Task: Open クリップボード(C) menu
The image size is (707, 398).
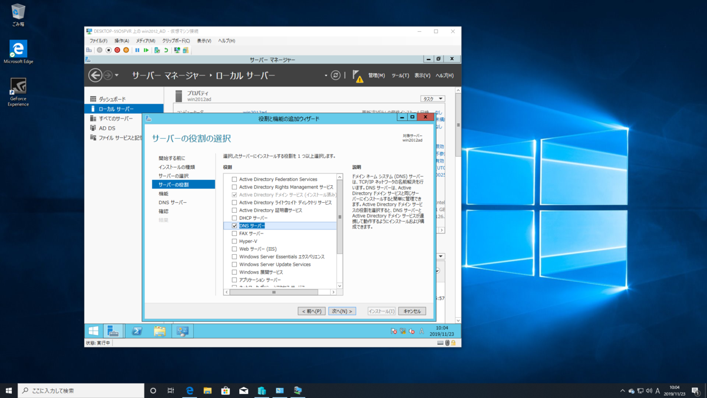Action: click(176, 41)
